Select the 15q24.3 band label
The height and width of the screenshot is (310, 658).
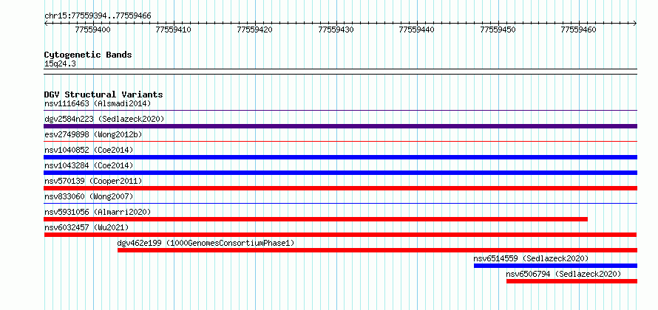pos(60,63)
